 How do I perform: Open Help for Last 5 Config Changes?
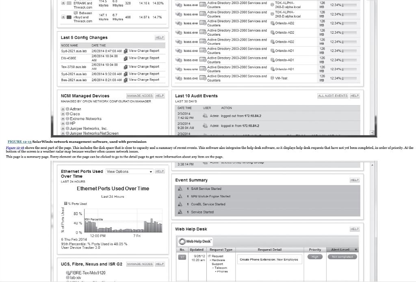coord(160,38)
